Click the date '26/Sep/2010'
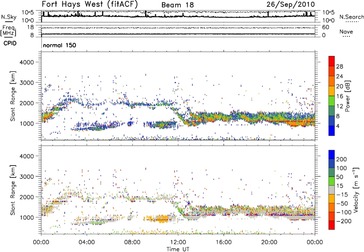Viewport: 364px width, 252px height. click(291, 5)
